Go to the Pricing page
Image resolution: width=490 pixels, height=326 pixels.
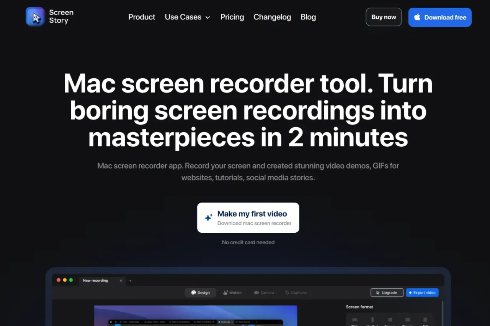point(232,17)
